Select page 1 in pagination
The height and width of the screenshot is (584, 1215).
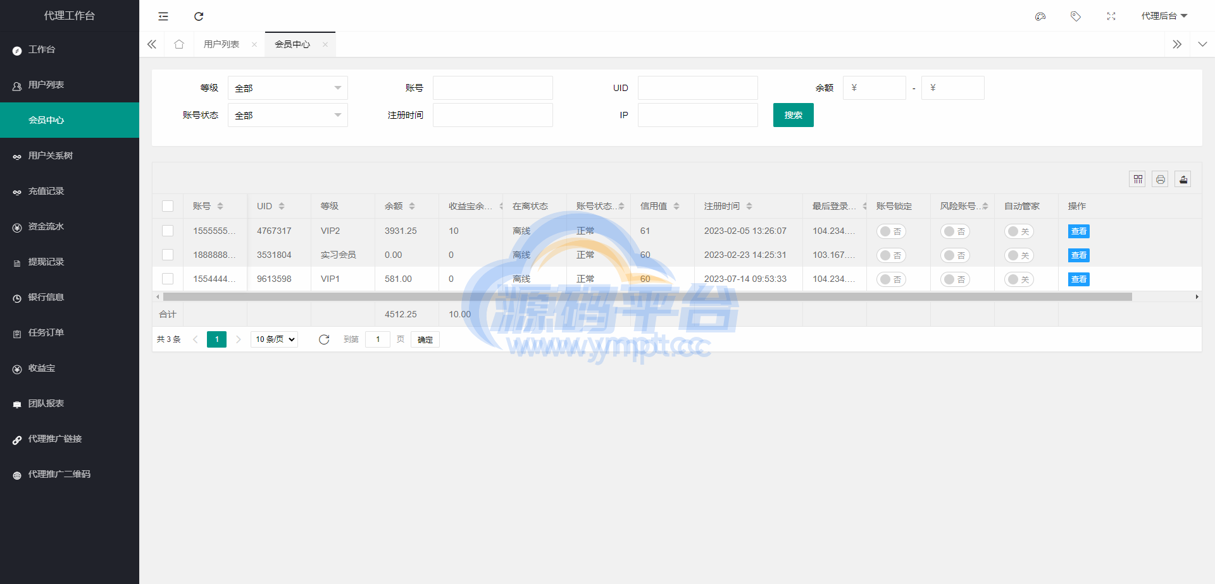pos(216,339)
